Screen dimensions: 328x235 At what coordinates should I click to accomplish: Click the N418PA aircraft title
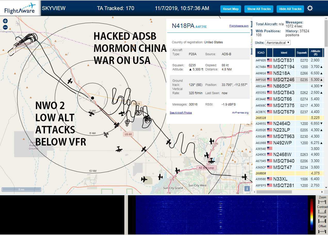point(183,26)
